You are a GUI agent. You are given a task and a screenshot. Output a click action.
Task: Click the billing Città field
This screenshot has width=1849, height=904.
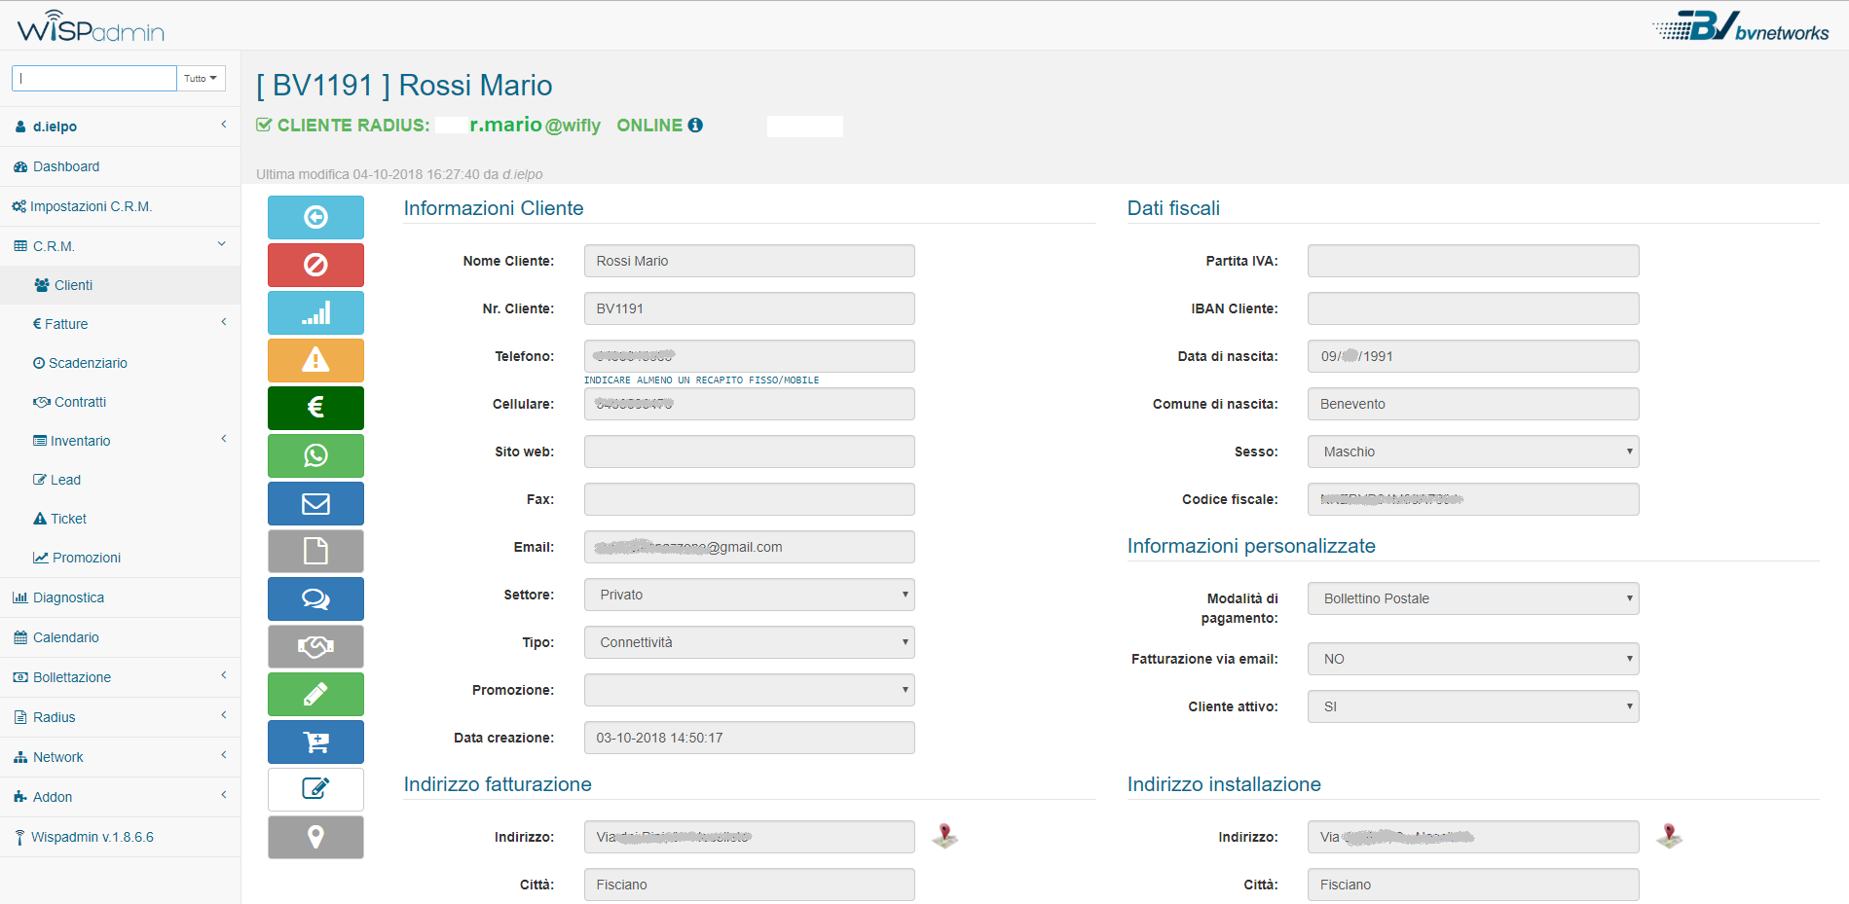749,885
